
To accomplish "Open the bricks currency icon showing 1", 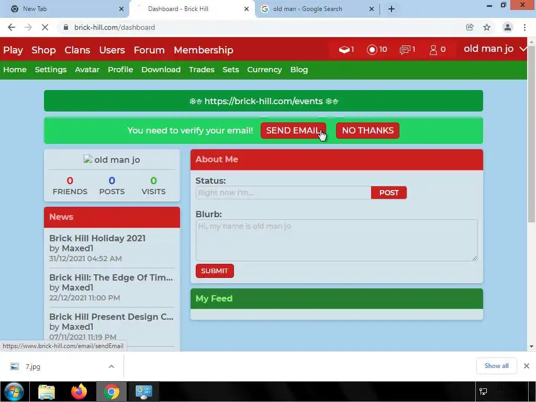I will tap(346, 50).
